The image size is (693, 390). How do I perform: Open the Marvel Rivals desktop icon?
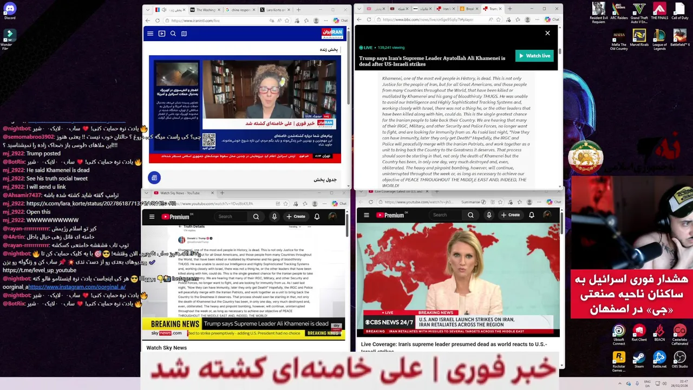(x=639, y=38)
